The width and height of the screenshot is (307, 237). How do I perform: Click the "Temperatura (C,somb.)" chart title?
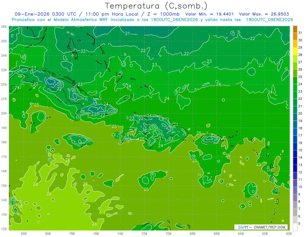click(156, 6)
